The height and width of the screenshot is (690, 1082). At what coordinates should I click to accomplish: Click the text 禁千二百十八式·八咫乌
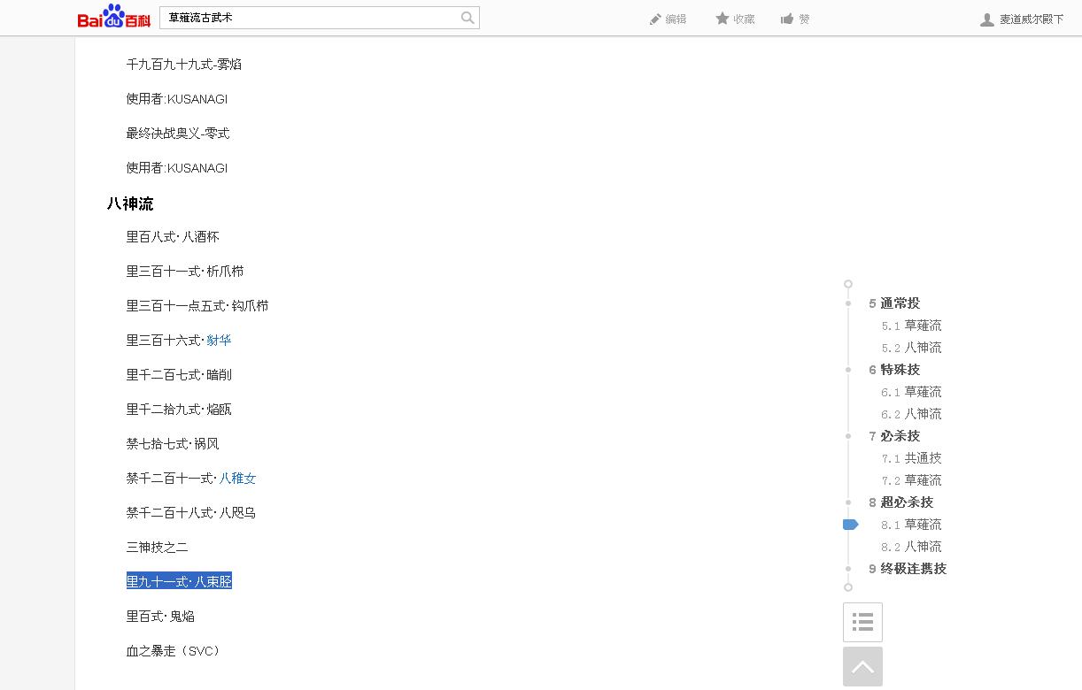pos(191,513)
